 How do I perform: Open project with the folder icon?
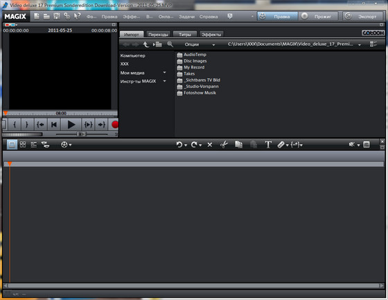(46, 17)
